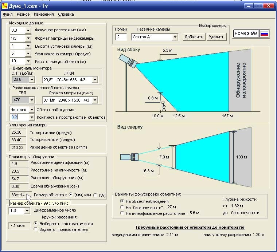277x252 pixels.
Task: Click detection distance 54.7 field
Action: (19, 179)
